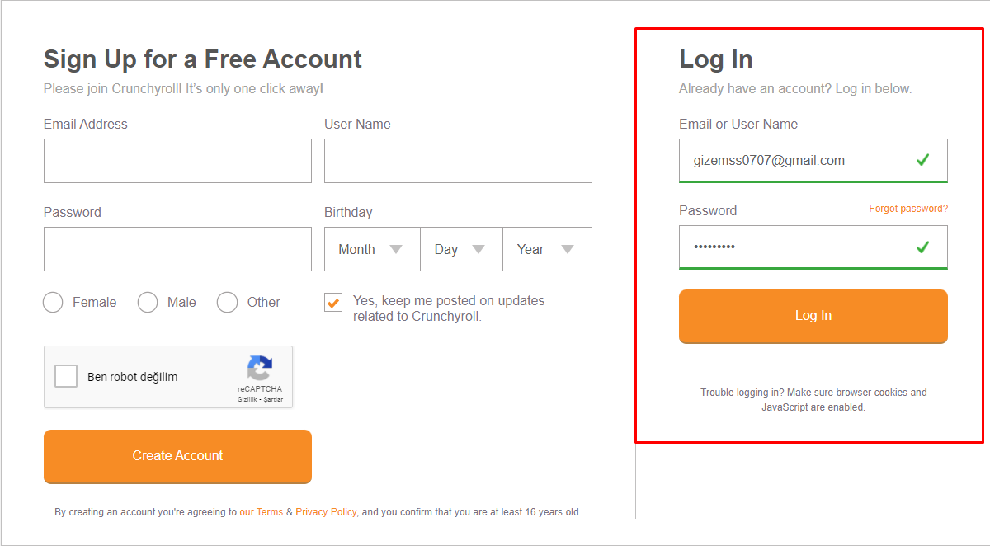Click the reCAPTCHA logo icon
990x546 pixels.
260,369
